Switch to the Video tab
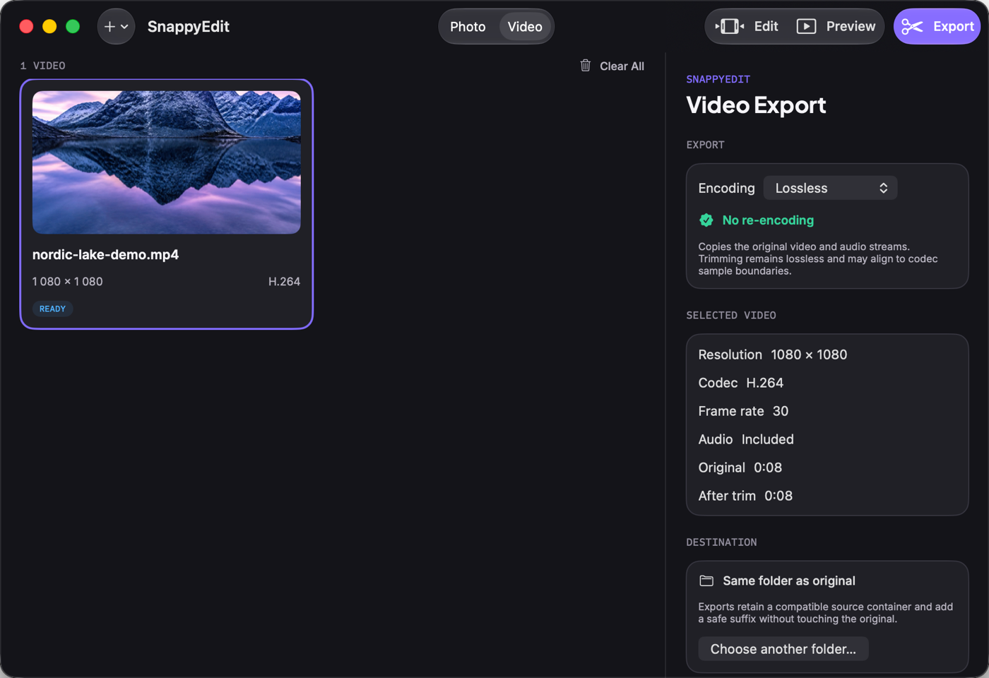Viewport: 989px width, 678px height. [x=525, y=27]
